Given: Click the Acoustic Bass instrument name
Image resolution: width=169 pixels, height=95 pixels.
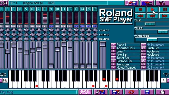Looking at the screenshot, I should pyautogui.click(x=126, y=48).
